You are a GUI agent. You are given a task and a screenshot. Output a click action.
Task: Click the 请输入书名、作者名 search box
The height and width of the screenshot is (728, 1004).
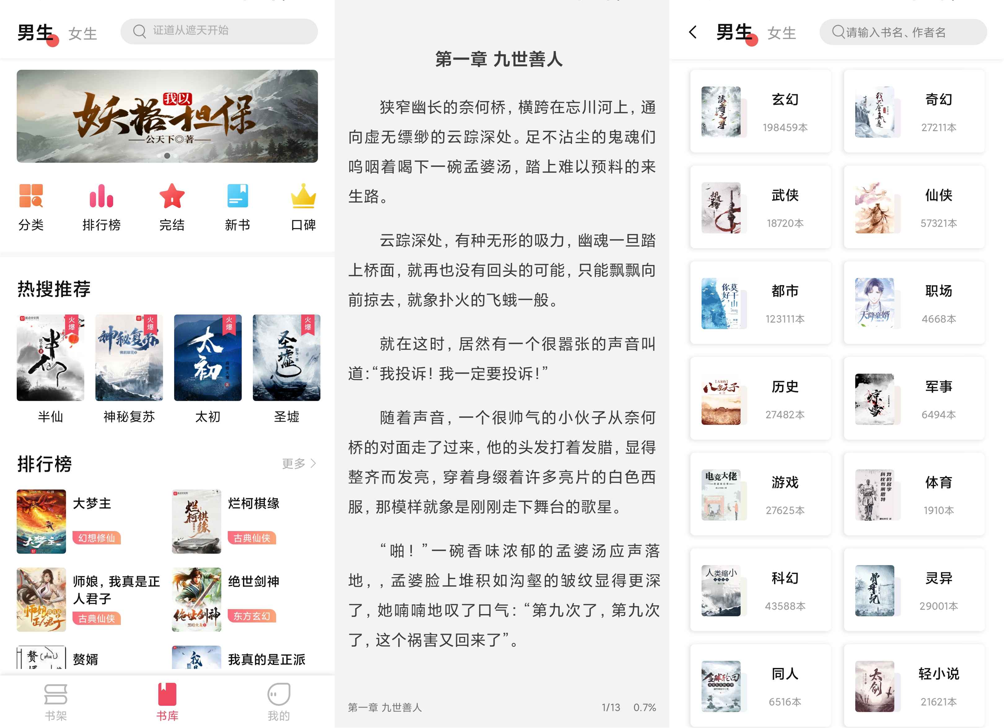coord(903,32)
